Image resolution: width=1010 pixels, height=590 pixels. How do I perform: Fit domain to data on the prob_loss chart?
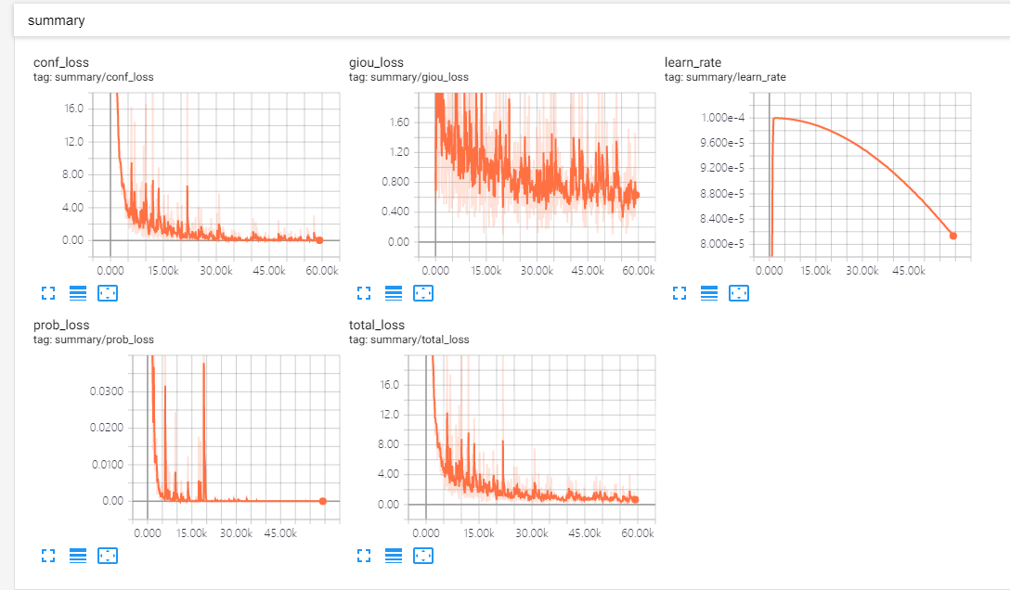tap(108, 556)
